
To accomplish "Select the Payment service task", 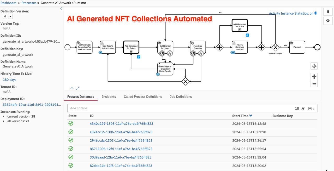I will (x=297, y=47).
